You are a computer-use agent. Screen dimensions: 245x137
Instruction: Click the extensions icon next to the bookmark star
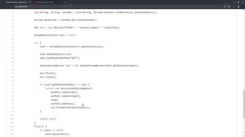tap(234, 7)
